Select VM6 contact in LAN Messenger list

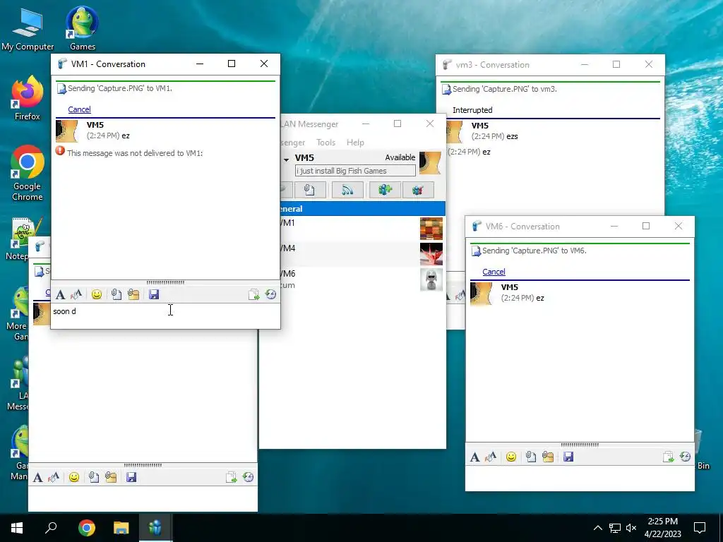[x=362, y=279]
